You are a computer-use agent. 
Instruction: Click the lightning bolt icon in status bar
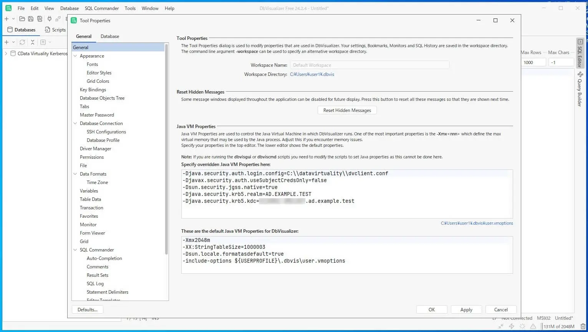[512, 326]
